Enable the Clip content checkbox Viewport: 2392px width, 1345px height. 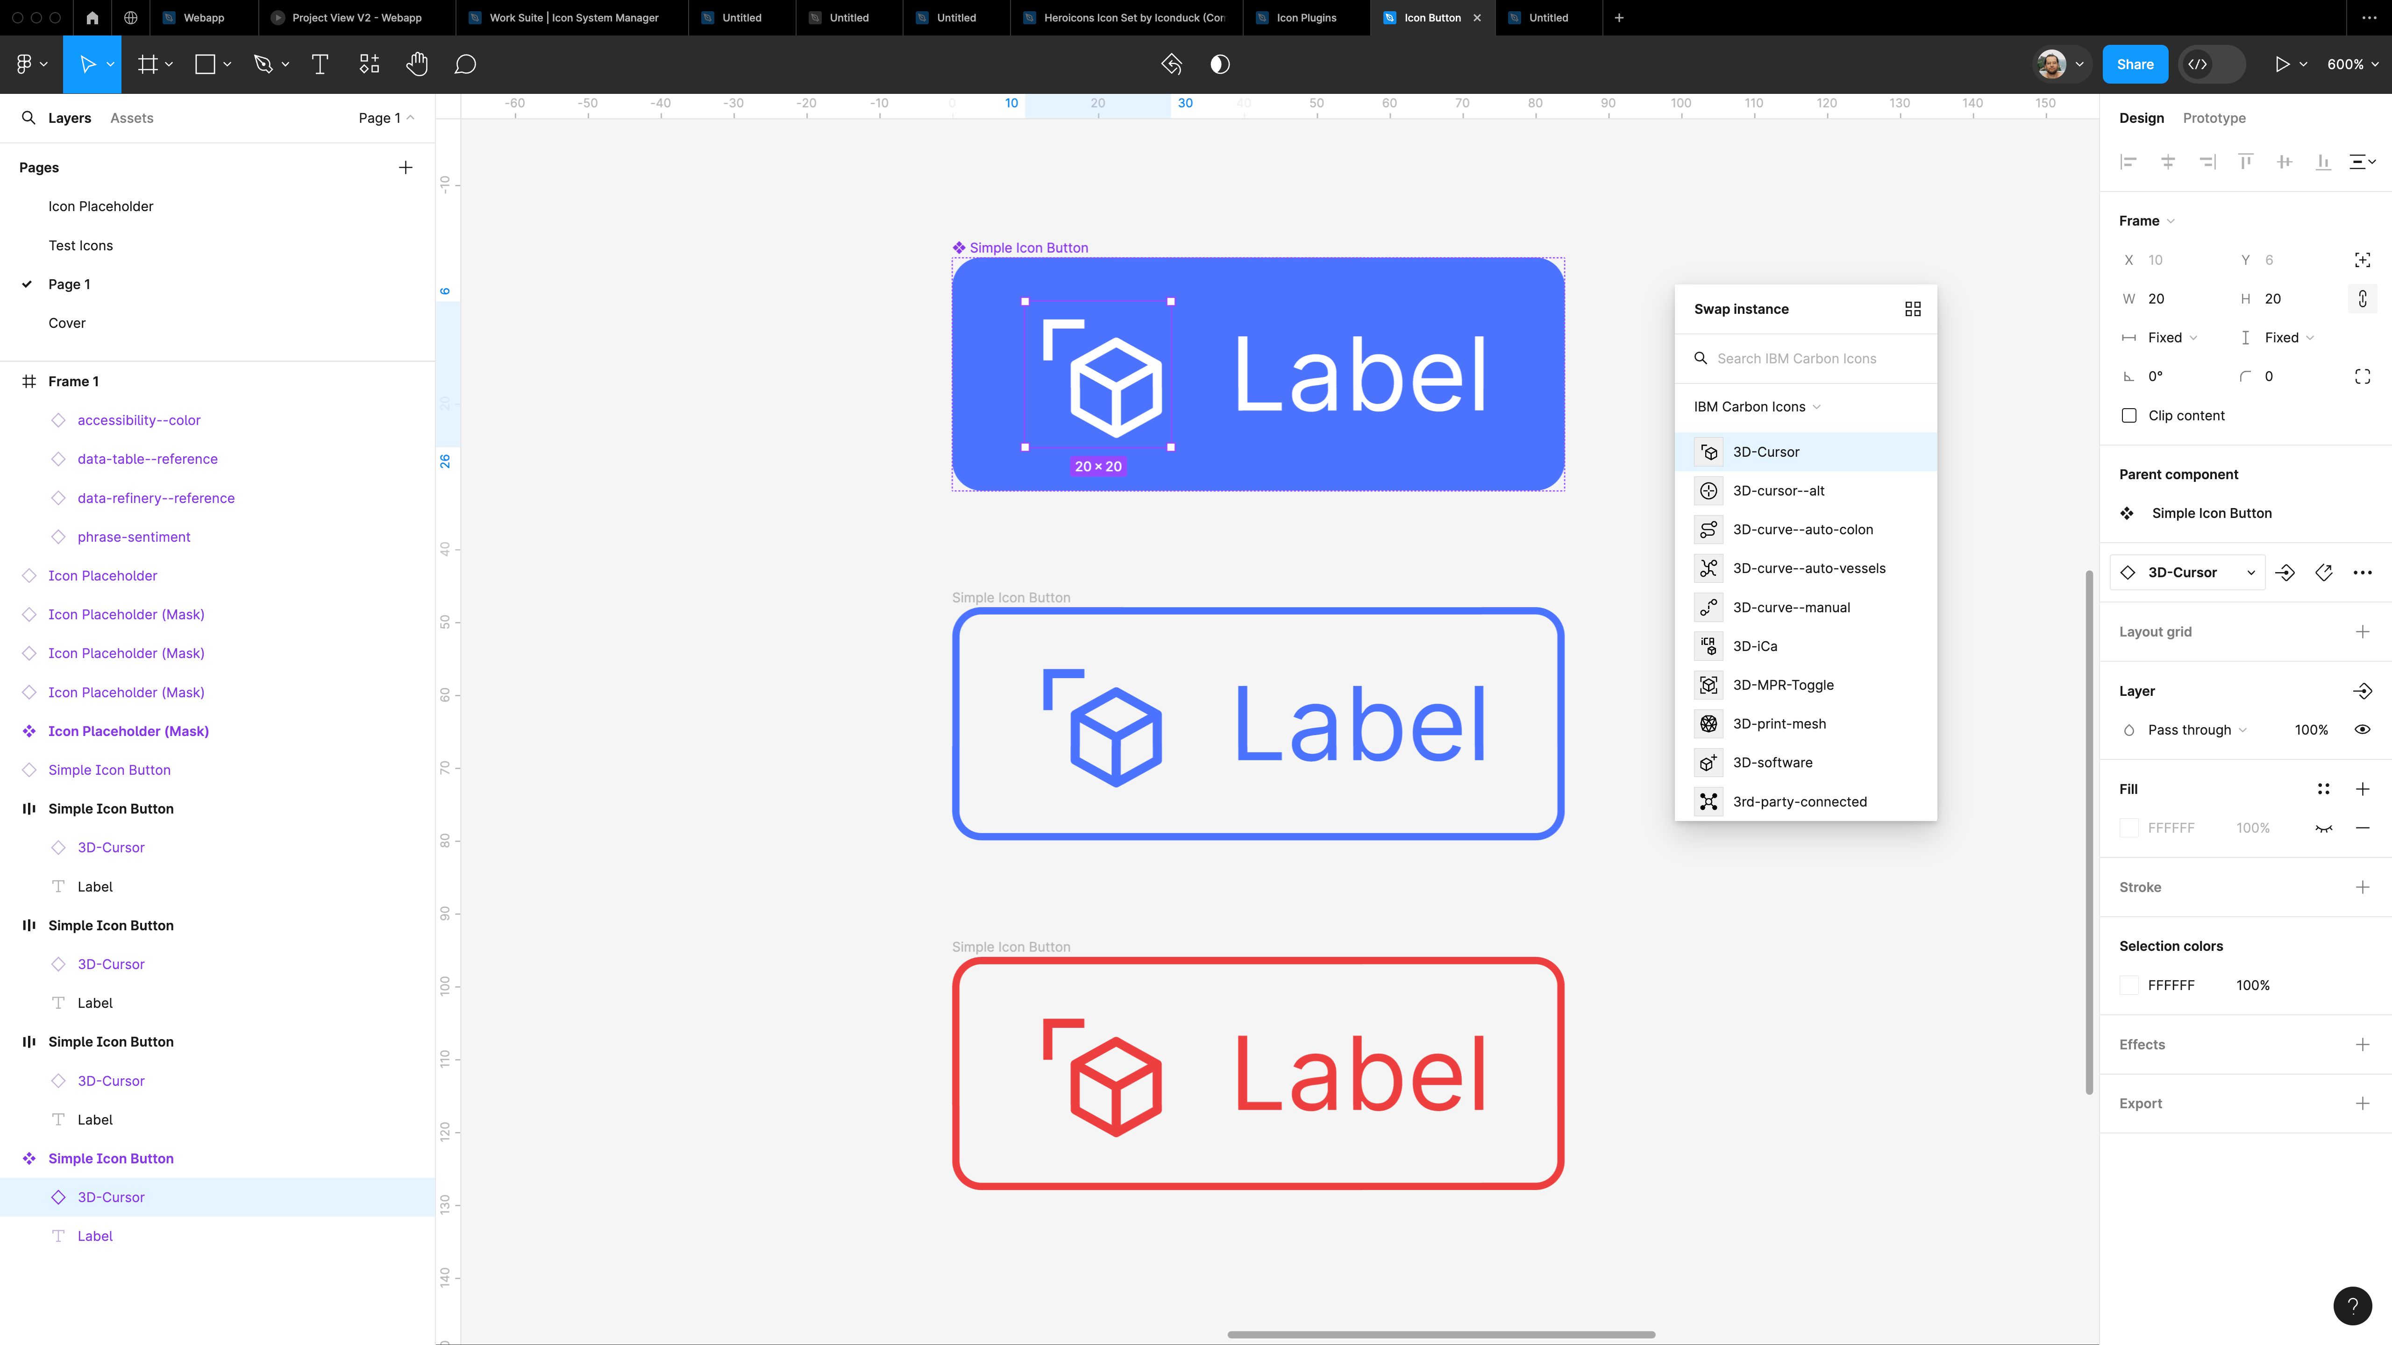[x=2129, y=415]
